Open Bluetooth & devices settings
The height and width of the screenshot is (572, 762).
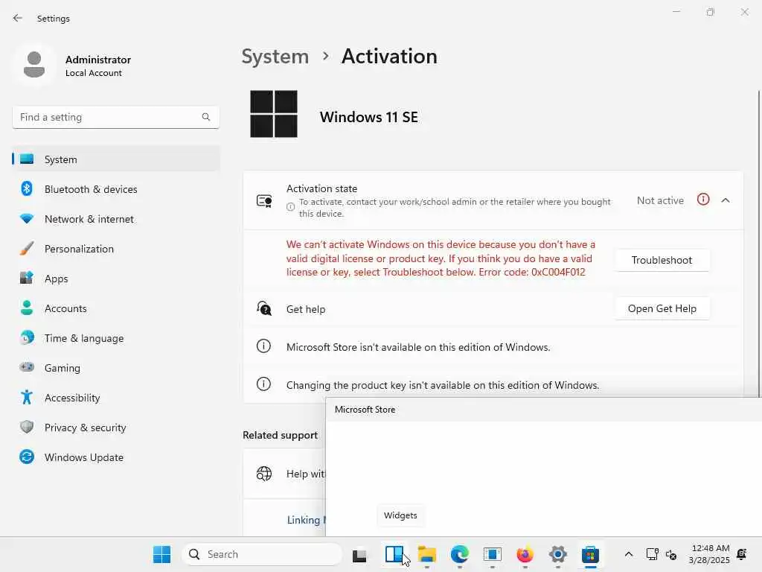115,189
